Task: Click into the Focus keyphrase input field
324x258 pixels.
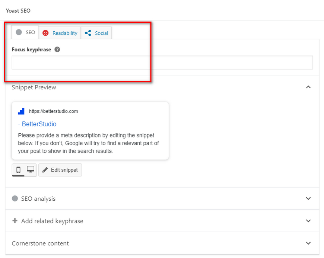Action: pos(162,63)
